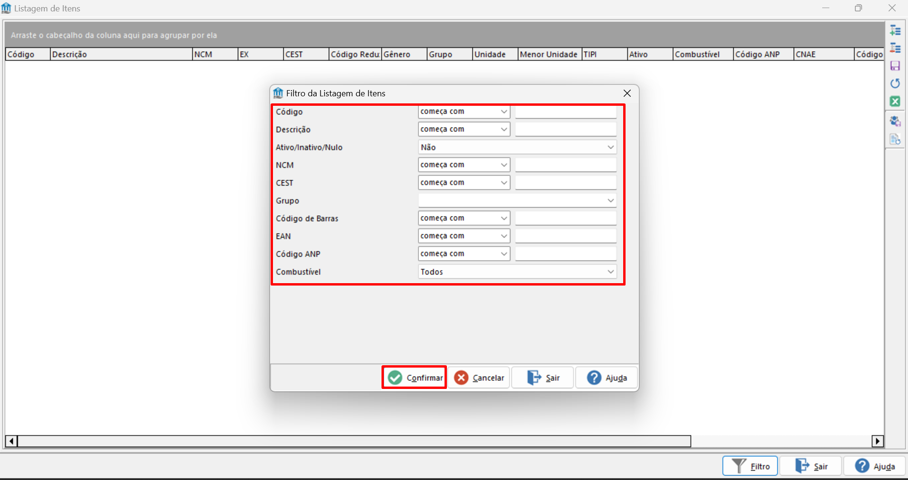Screen dimensions: 908x480
Task: Close the Filtro da Listagem de Itens dialog
Action: [x=627, y=93]
